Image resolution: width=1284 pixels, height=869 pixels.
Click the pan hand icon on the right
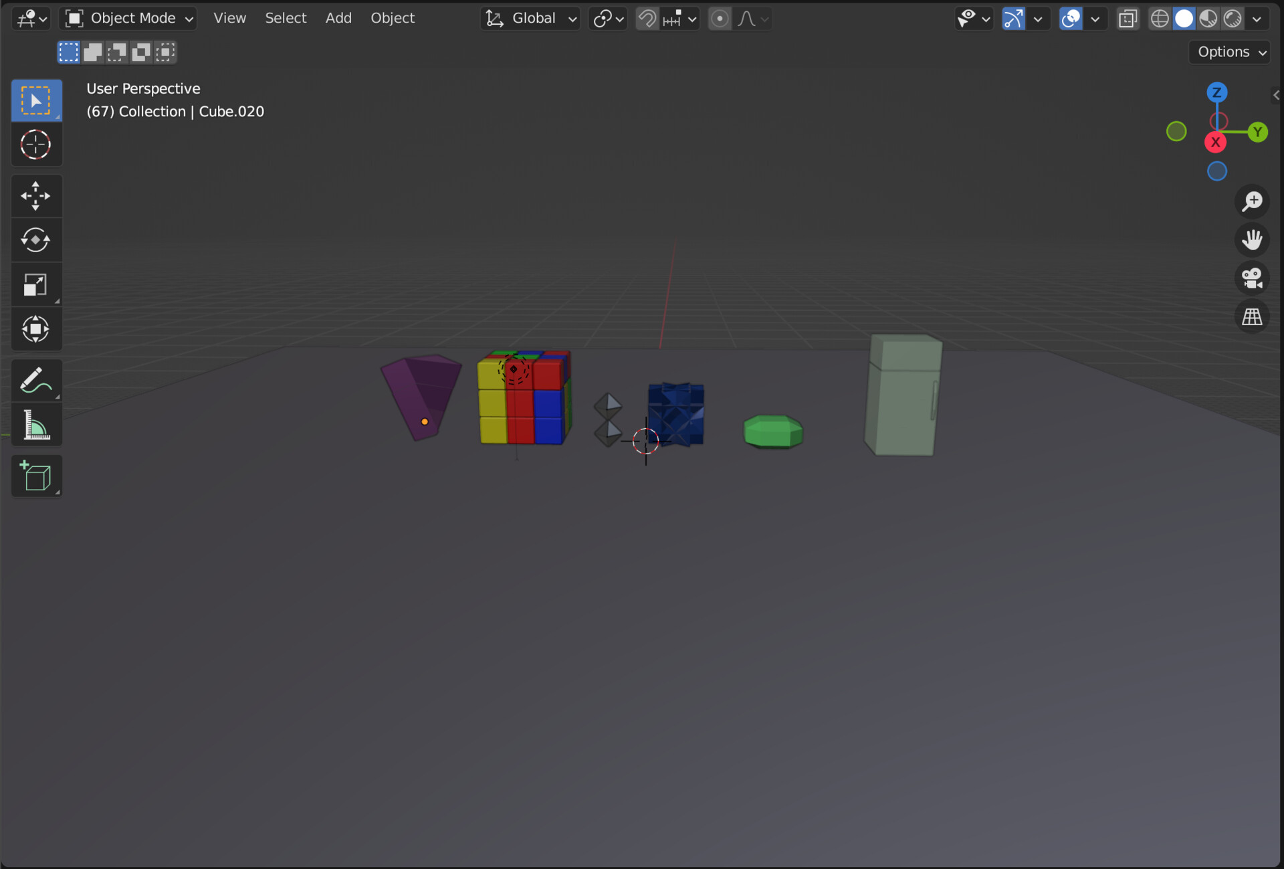coord(1253,239)
